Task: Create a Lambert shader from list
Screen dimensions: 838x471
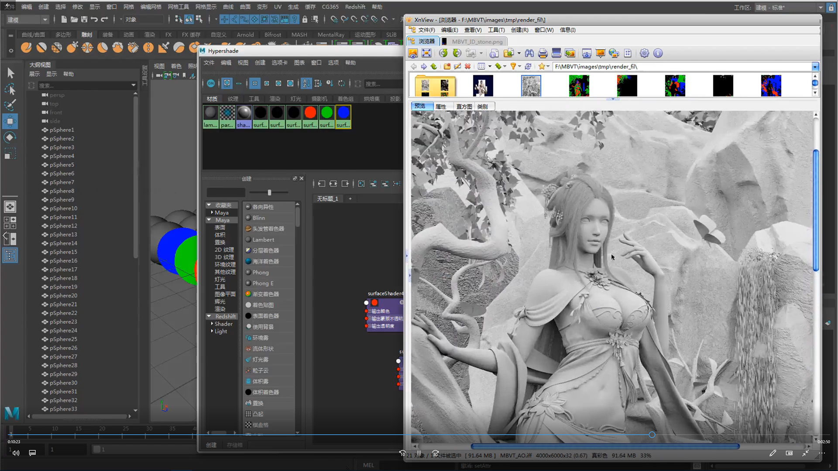Action: (269, 239)
